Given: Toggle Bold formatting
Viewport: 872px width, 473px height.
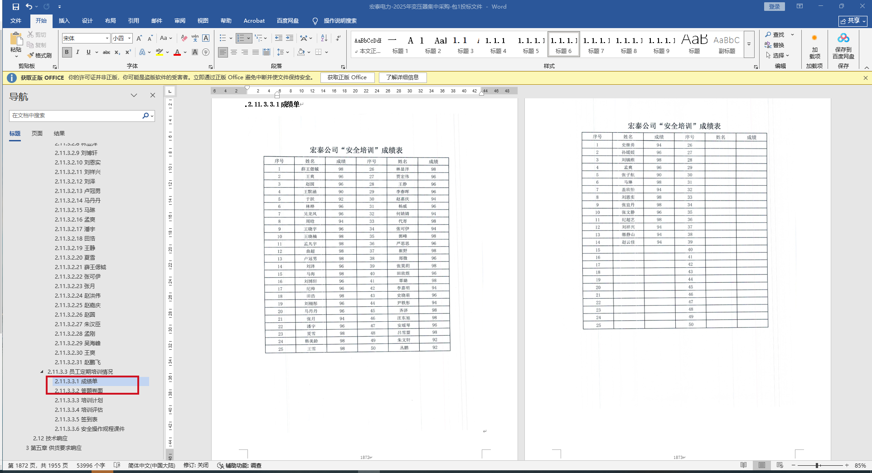Looking at the screenshot, I should 67,53.
